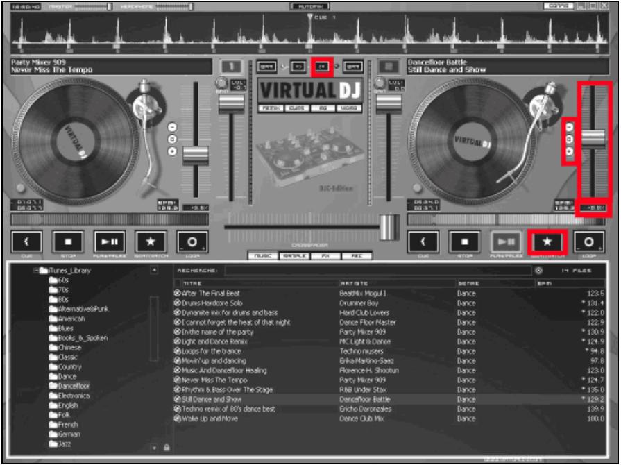Sort tracks by Genre column header
The width and height of the screenshot is (621, 465).
496,284
